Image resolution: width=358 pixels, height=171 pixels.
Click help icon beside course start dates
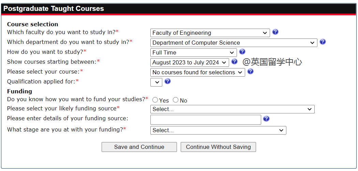tap(234, 62)
